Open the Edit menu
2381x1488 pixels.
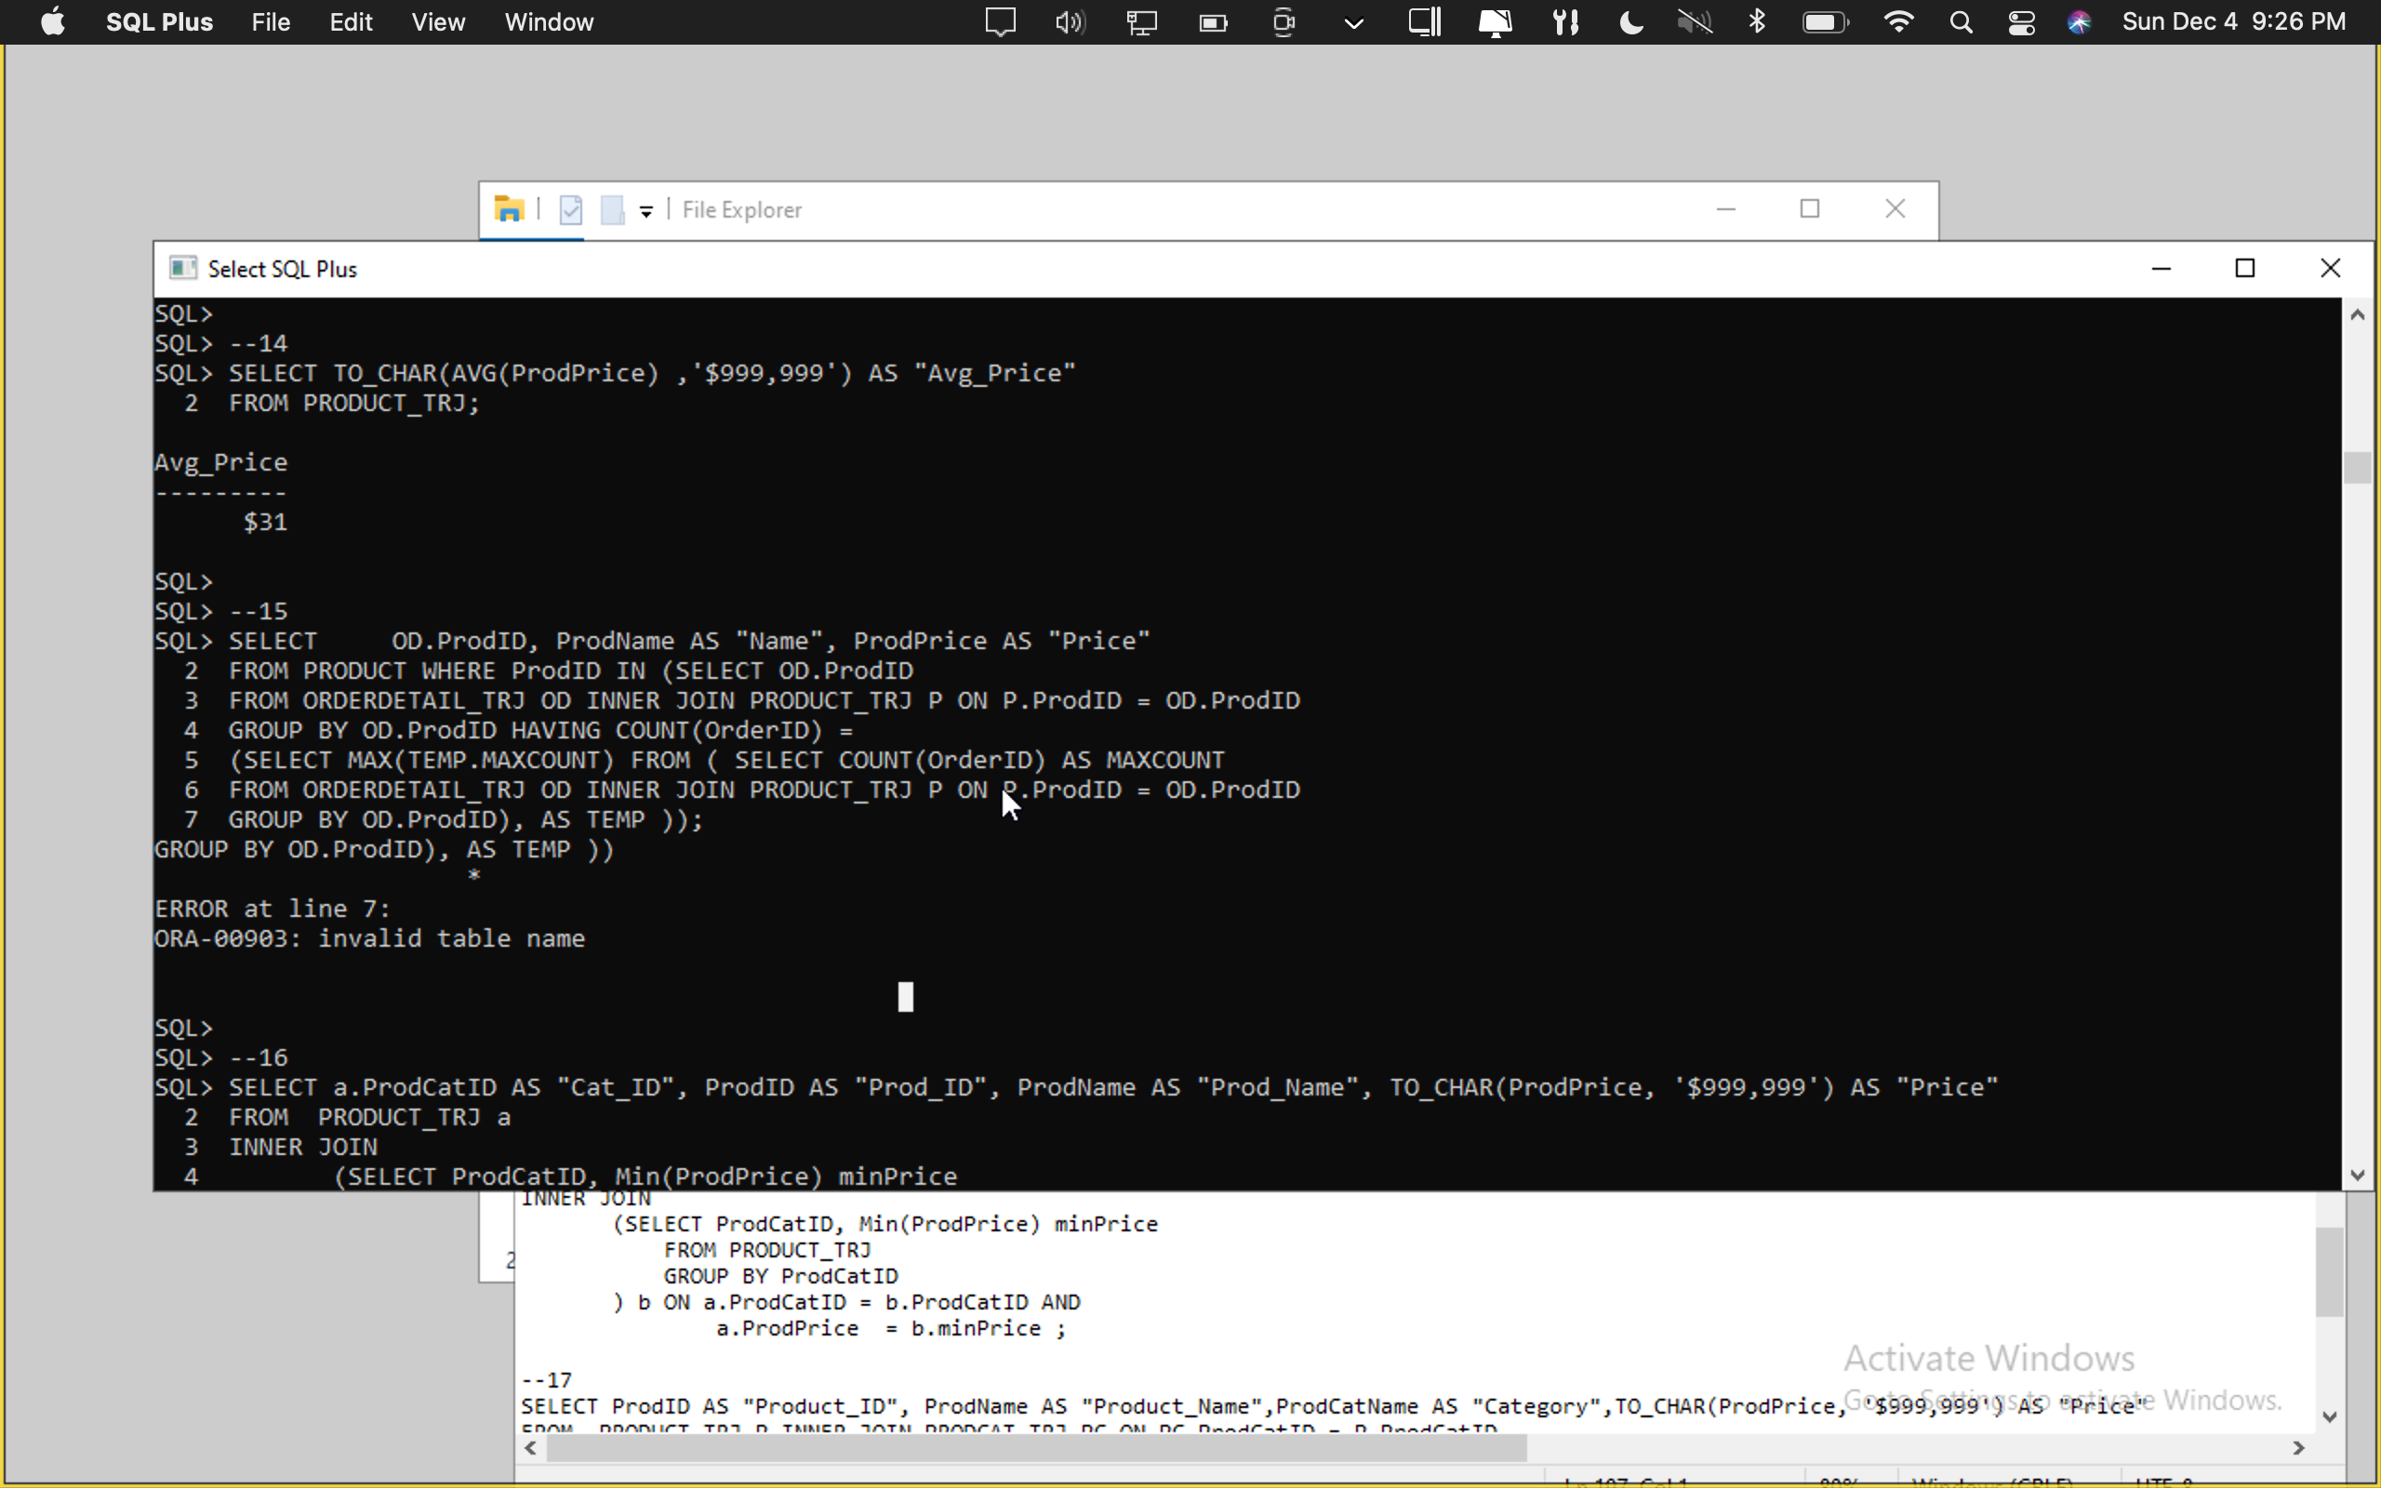click(351, 21)
